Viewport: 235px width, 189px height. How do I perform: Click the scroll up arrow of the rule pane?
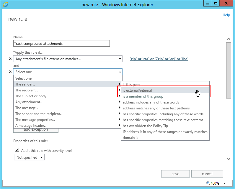229,39
